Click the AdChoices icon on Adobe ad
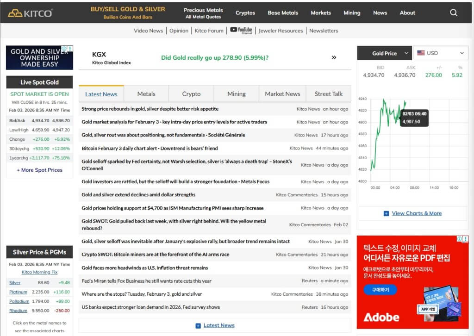Image resolution: width=474 pixels, height=336 pixels. (460, 239)
